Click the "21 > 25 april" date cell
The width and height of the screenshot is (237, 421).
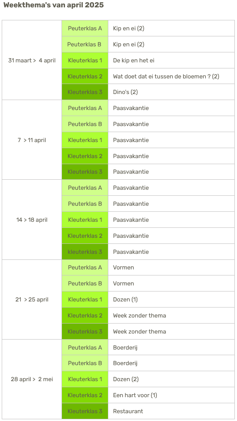(x=32, y=299)
